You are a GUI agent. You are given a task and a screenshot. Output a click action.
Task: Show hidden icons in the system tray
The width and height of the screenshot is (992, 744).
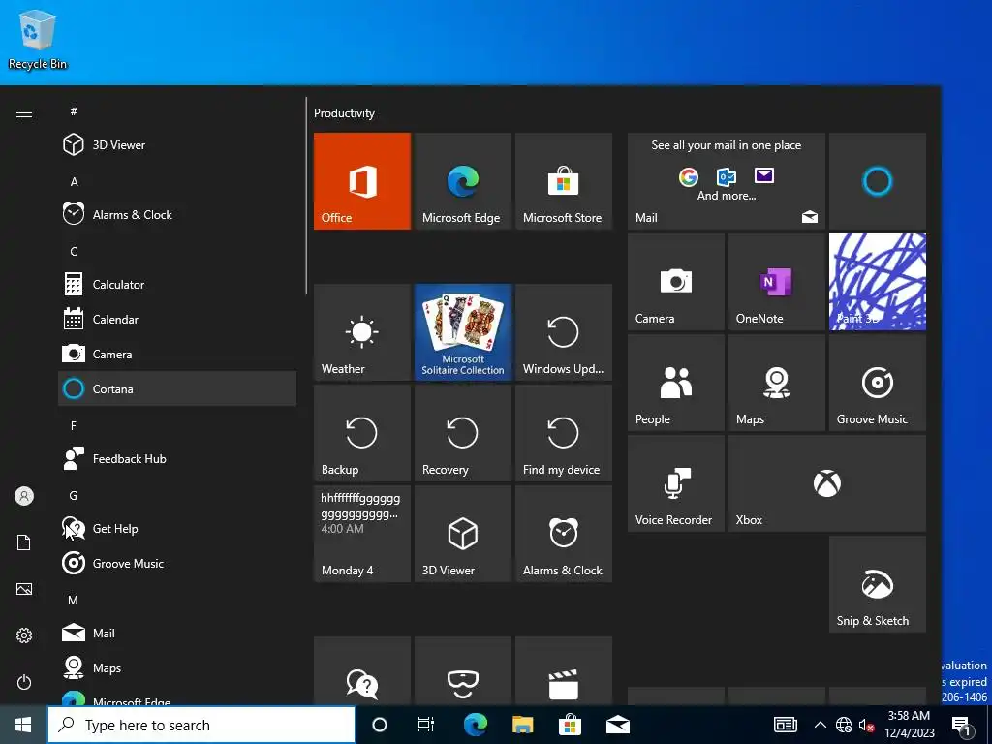[820, 725]
